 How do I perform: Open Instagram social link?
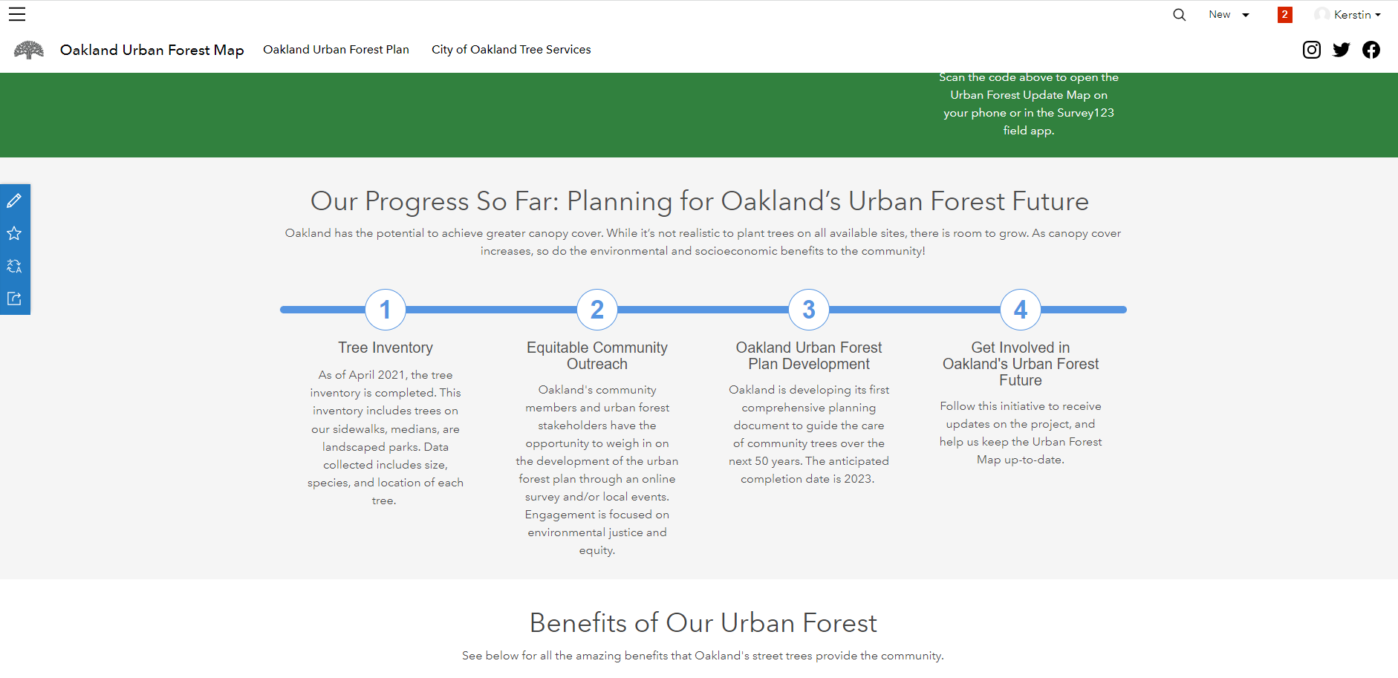tap(1312, 50)
